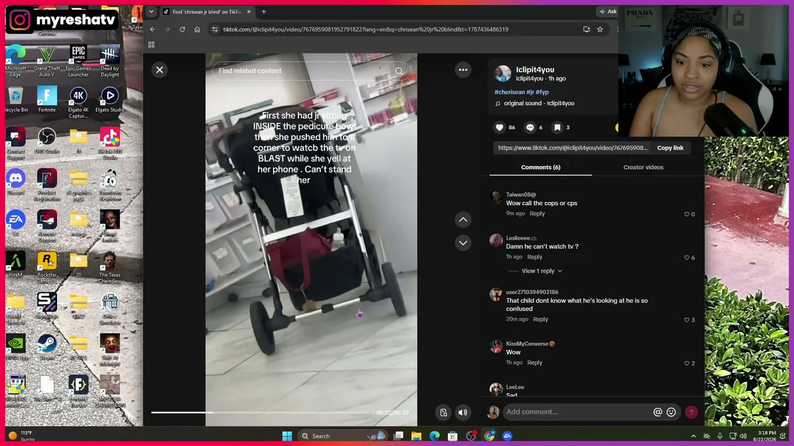The height and width of the screenshot is (446, 794).
Task: Open the three-dot more options menu
Action: point(463,70)
